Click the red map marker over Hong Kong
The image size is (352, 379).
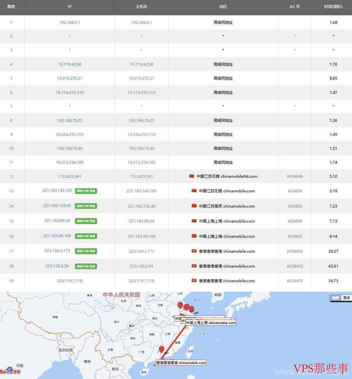point(161,350)
